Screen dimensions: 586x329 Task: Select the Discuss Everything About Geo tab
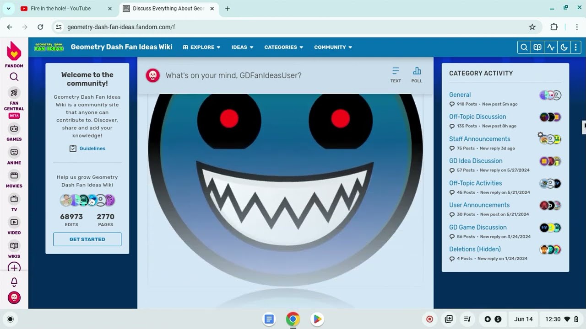(x=168, y=9)
